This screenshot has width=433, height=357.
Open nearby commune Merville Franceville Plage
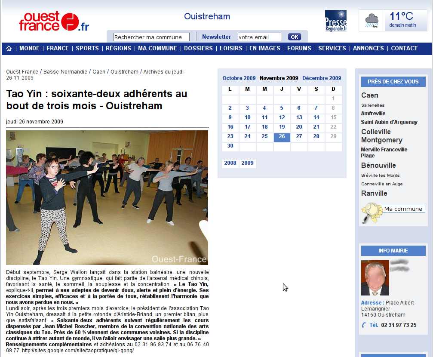(x=384, y=153)
